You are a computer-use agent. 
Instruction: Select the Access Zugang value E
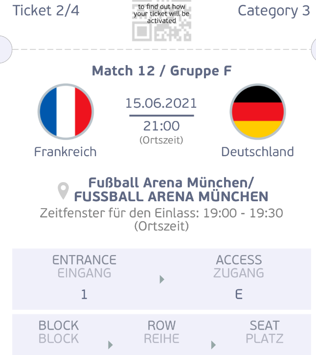click(x=239, y=295)
